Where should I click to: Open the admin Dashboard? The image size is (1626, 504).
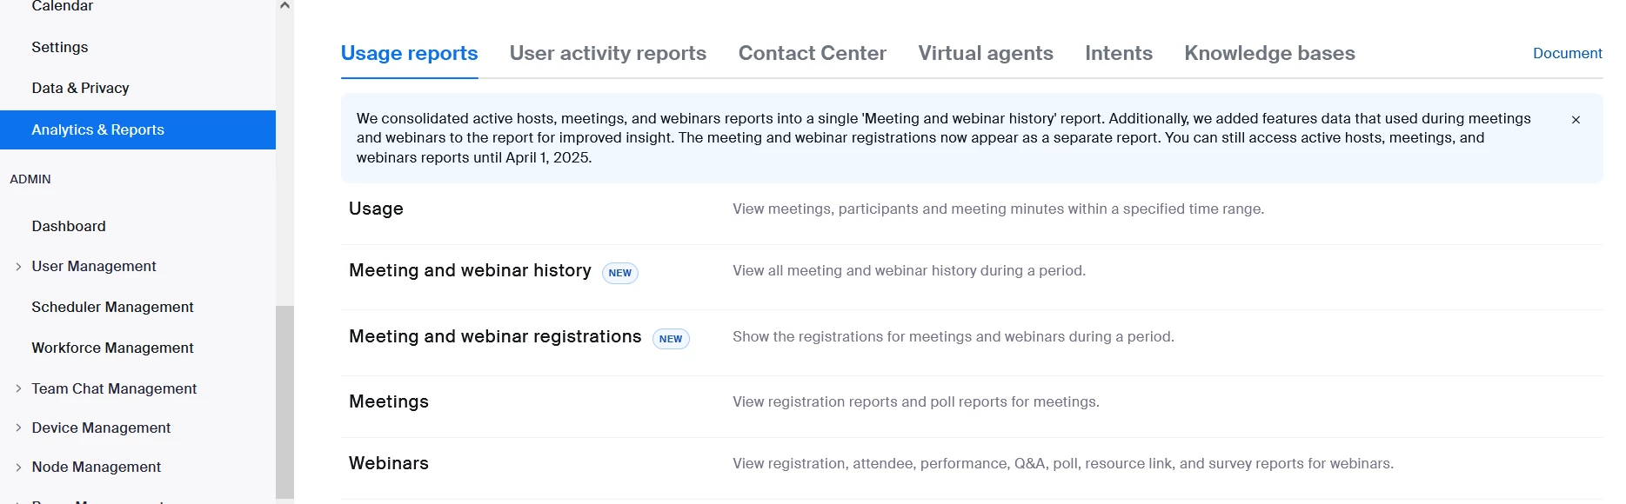tap(69, 226)
